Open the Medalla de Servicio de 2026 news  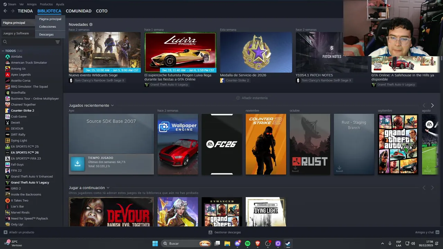click(x=256, y=53)
